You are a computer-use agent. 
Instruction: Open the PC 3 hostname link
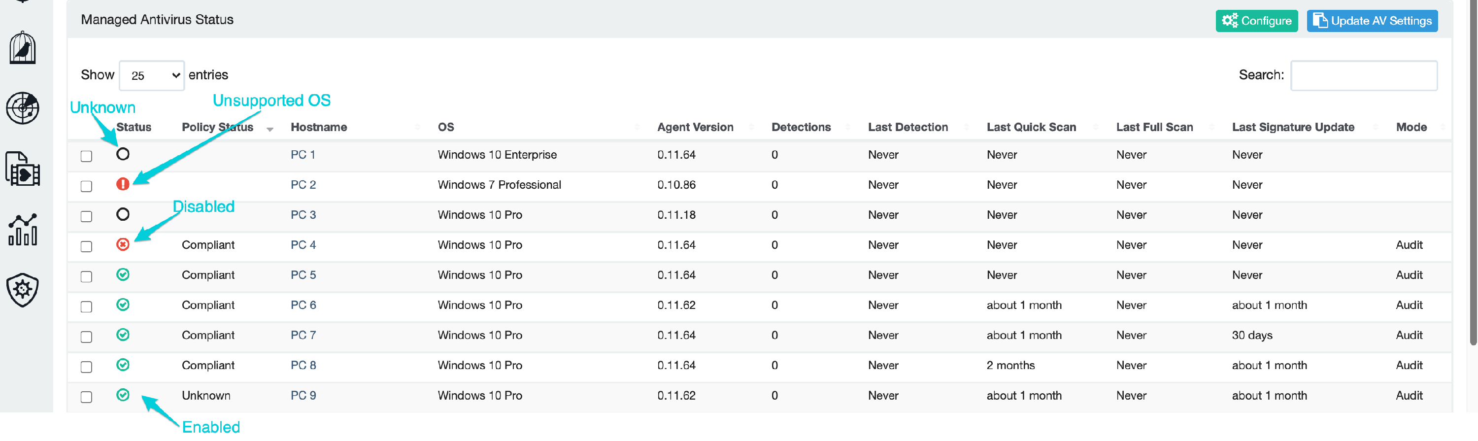303,215
